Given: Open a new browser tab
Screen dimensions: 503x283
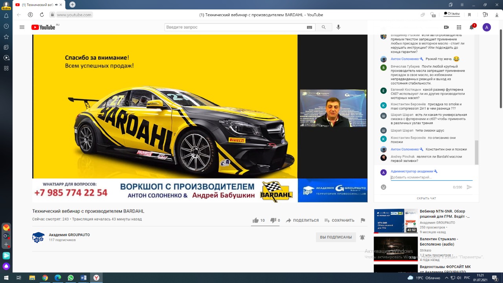Looking at the screenshot, I should (x=72, y=5).
